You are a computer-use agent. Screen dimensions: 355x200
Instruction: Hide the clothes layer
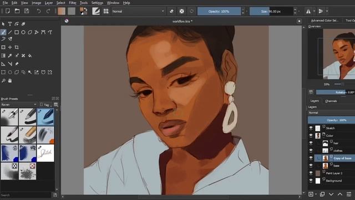coord(311,151)
